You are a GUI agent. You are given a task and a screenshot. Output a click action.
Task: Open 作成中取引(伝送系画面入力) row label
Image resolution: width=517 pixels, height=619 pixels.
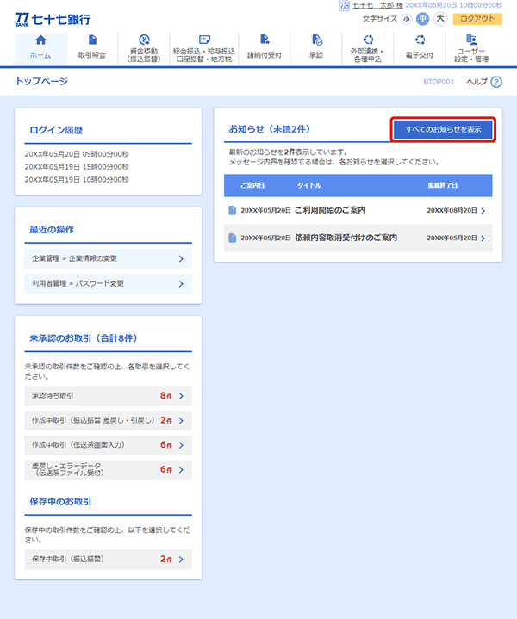[x=78, y=445]
